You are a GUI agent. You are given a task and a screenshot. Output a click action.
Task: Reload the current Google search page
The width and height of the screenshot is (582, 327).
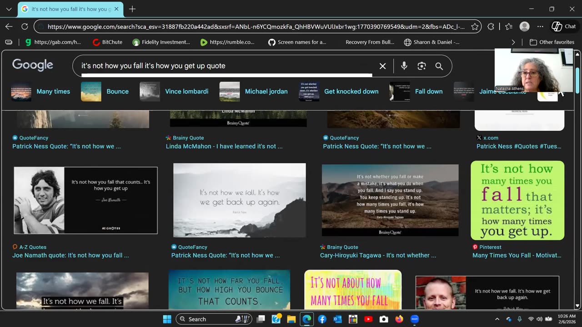pos(25,26)
